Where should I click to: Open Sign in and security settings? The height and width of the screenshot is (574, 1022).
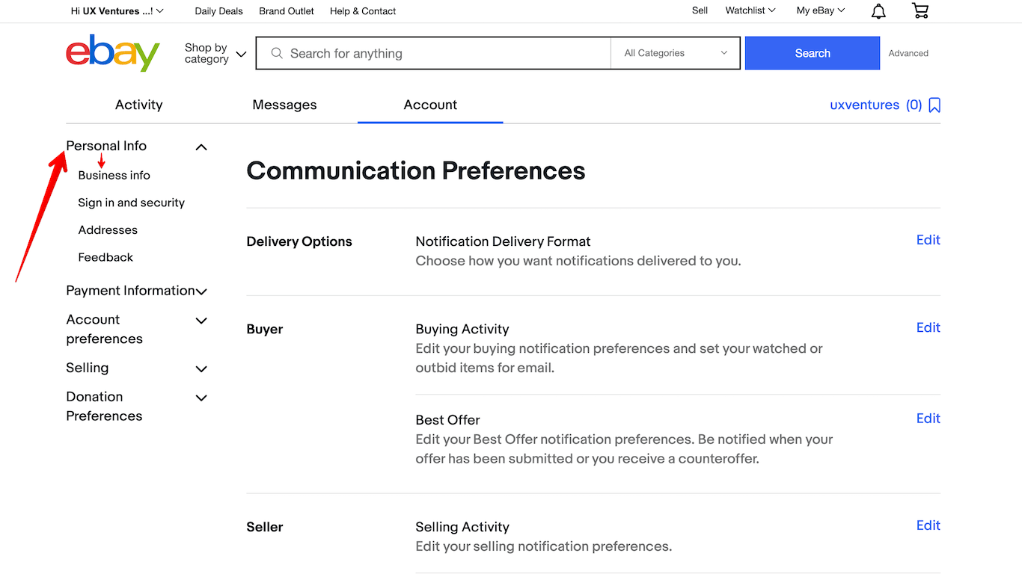click(x=131, y=202)
